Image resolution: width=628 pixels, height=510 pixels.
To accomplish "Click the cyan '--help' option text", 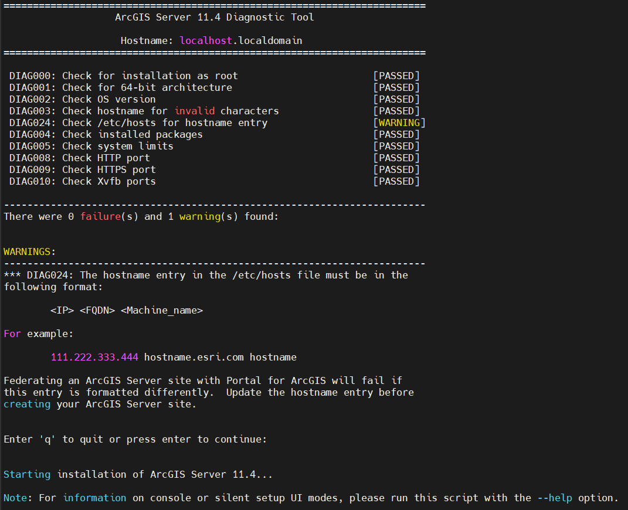I will tap(554, 498).
